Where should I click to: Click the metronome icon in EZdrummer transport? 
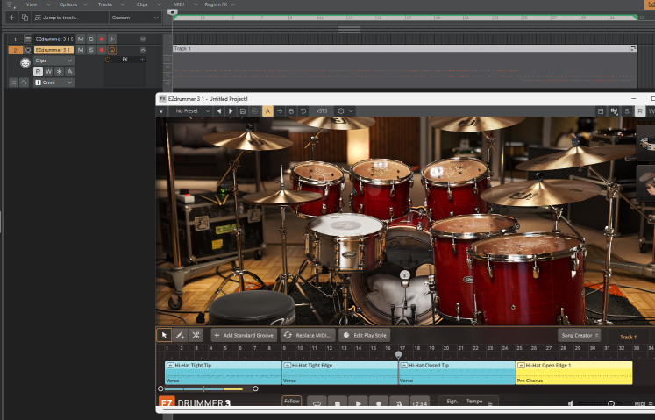click(399, 403)
